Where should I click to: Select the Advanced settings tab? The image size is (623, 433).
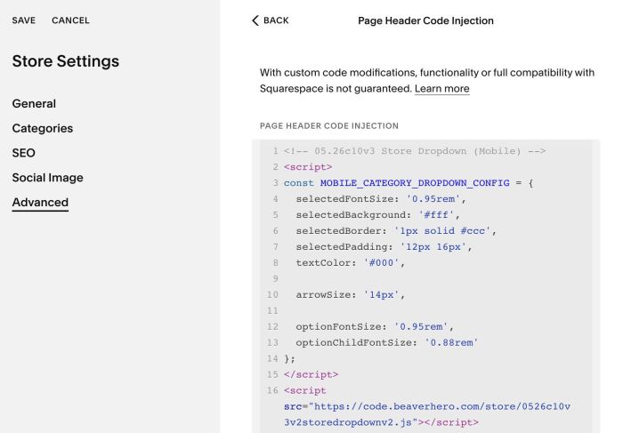pyautogui.click(x=40, y=203)
